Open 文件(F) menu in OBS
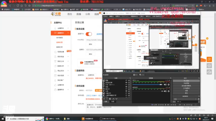The height and width of the screenshot is (121, 216). pyautogui.click(x=105, y=16)
